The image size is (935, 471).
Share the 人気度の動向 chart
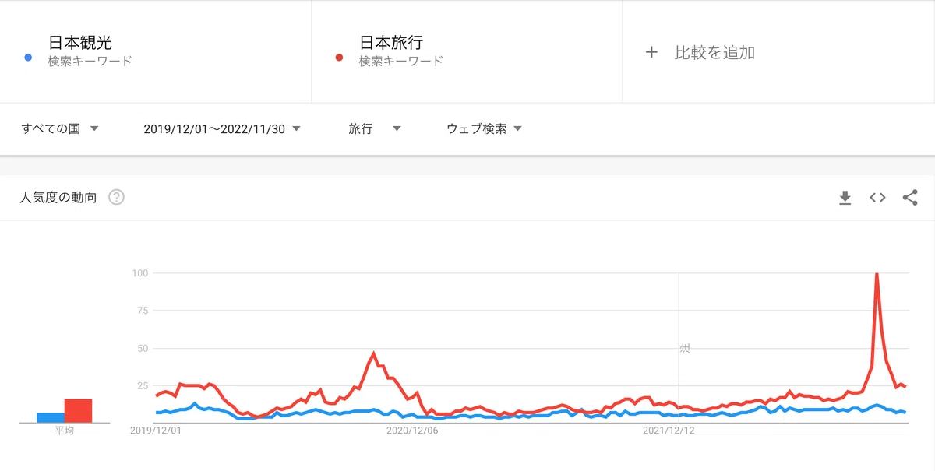point(909,198)
